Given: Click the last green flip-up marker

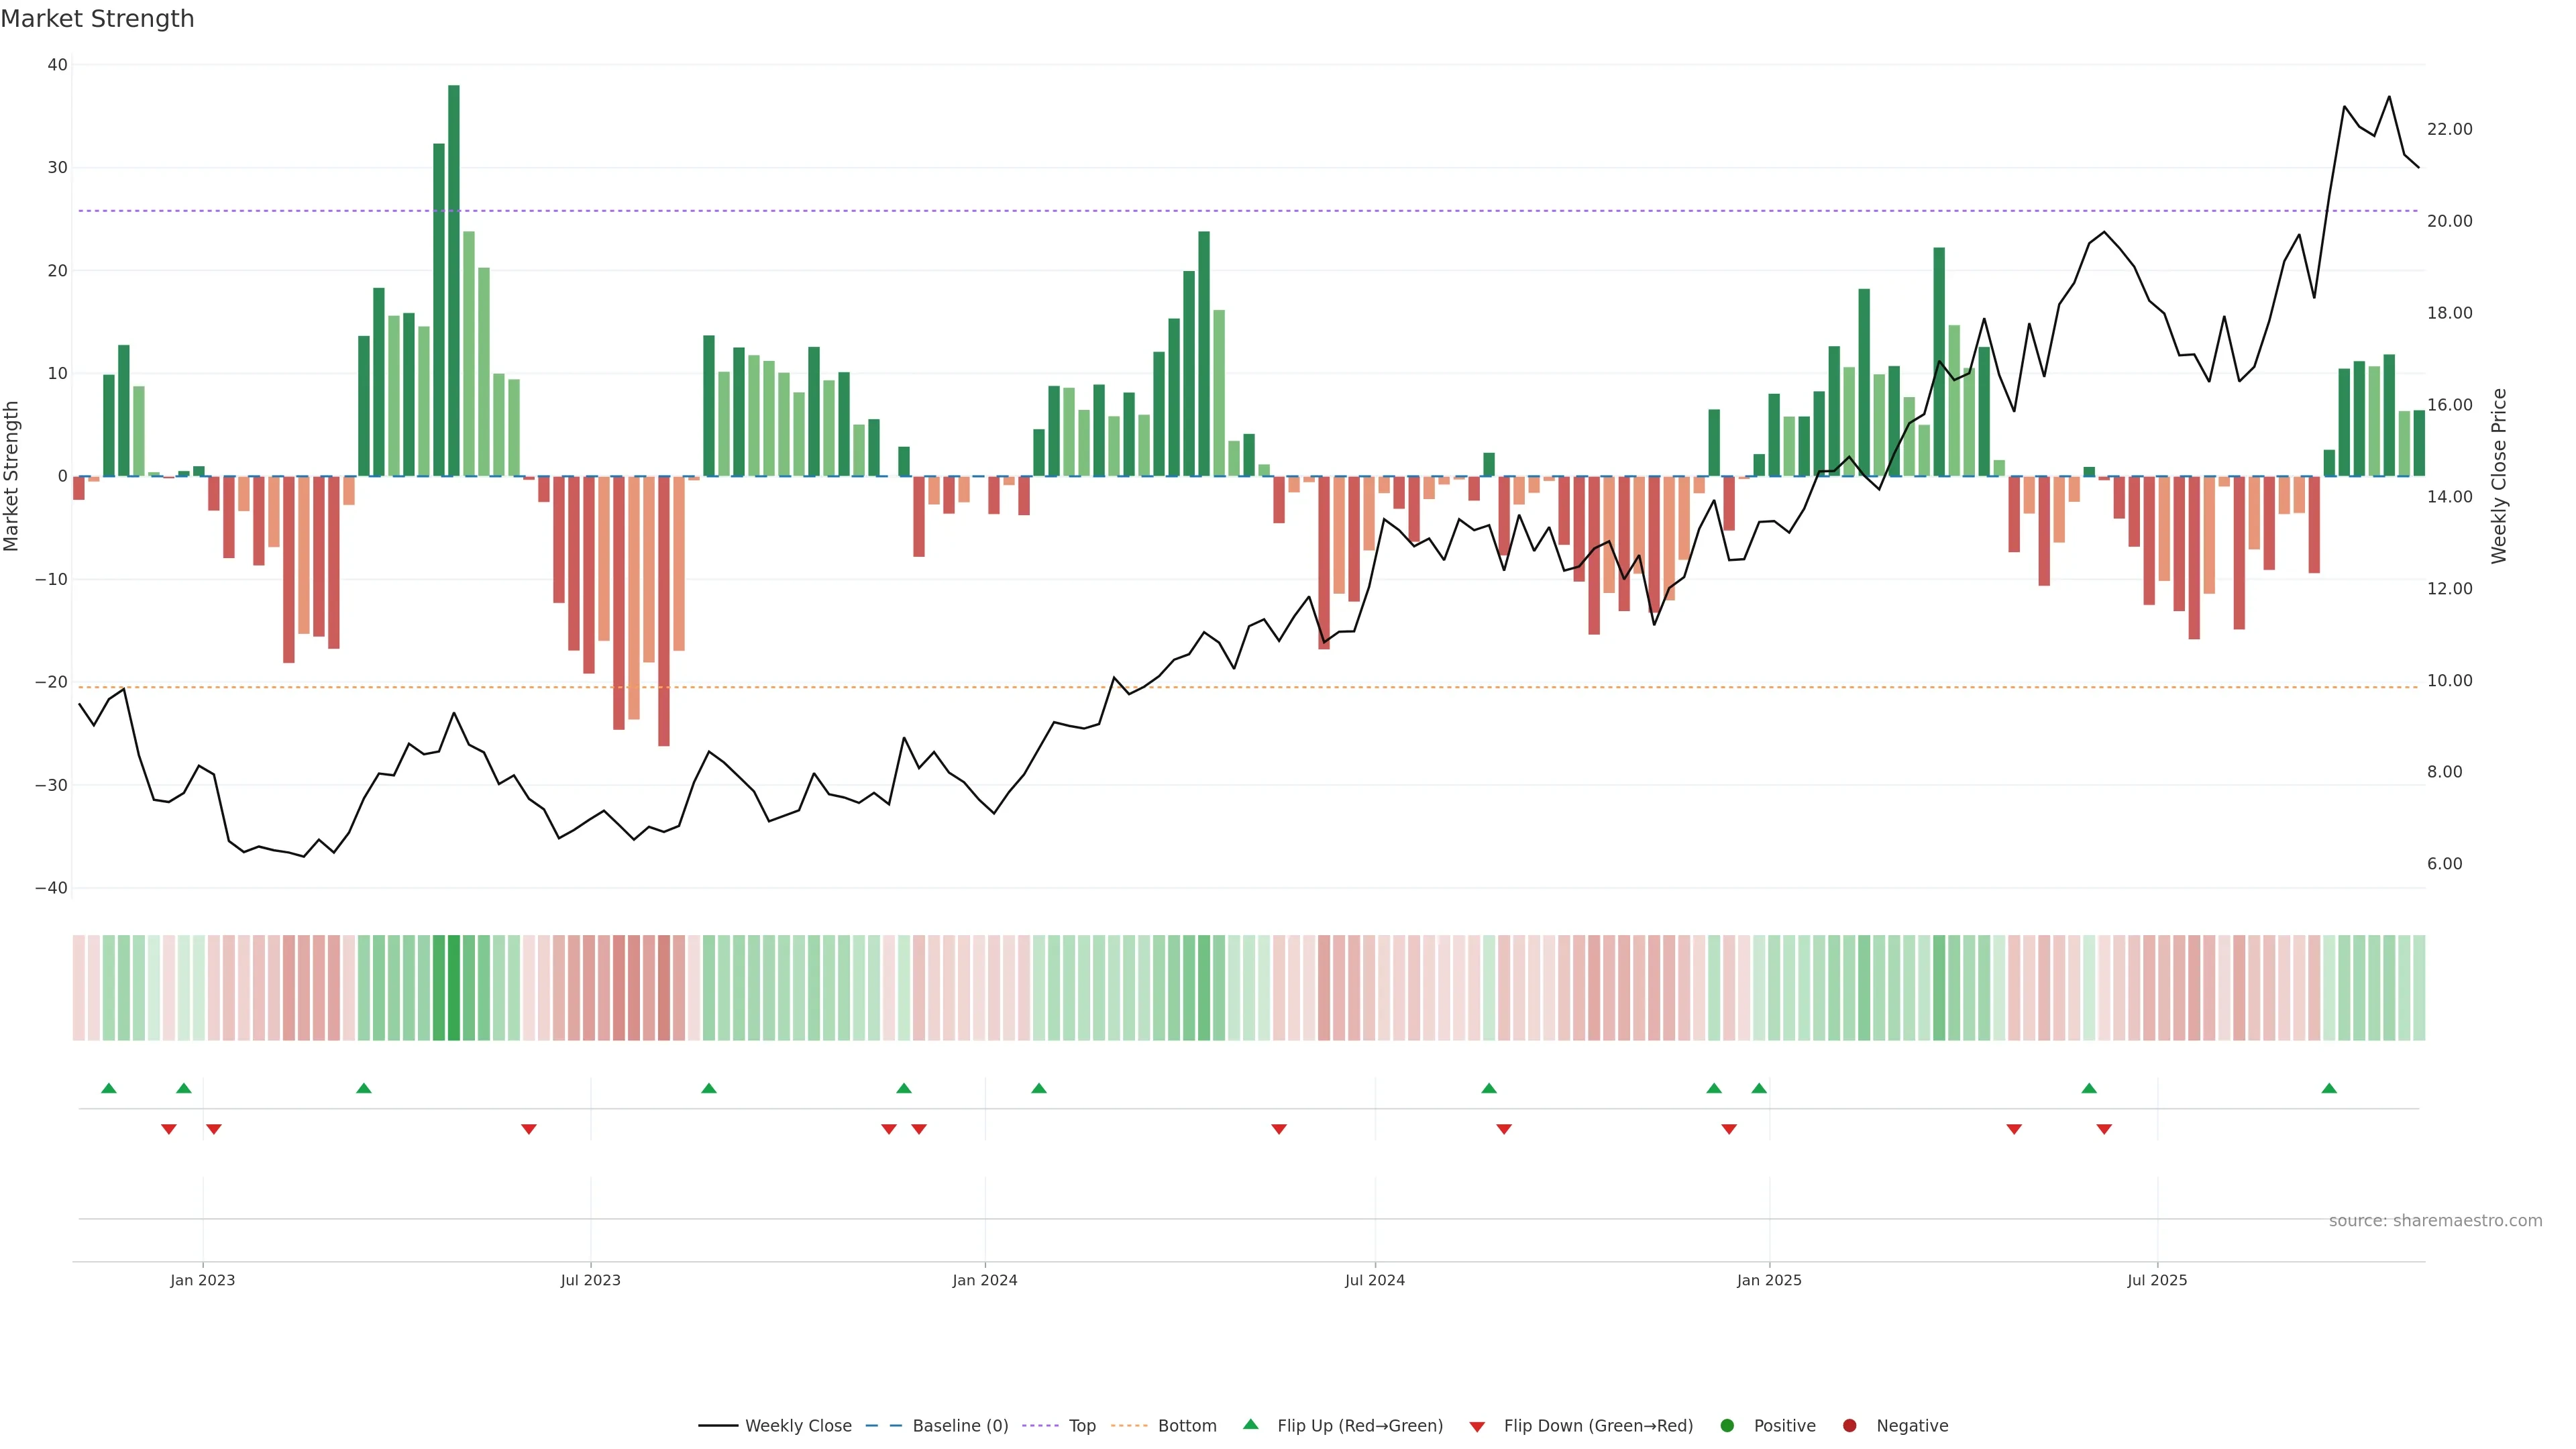Looking at the screenshot, I should coord(2329,1088).
